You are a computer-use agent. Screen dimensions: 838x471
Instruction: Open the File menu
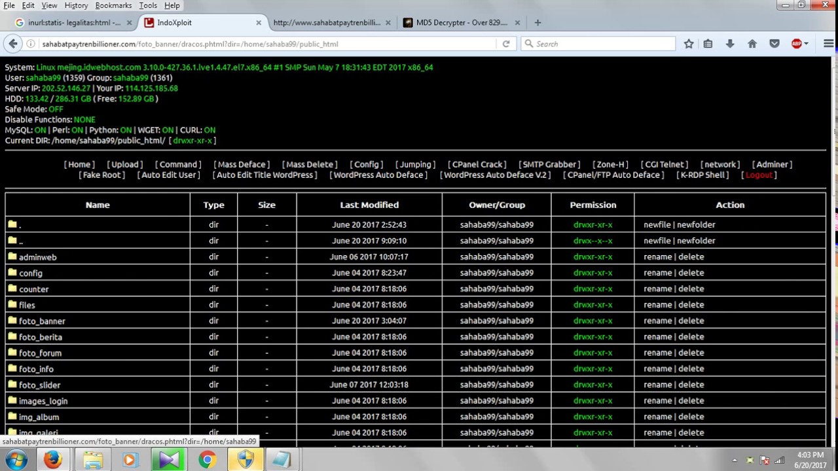(x=9, y=5)
